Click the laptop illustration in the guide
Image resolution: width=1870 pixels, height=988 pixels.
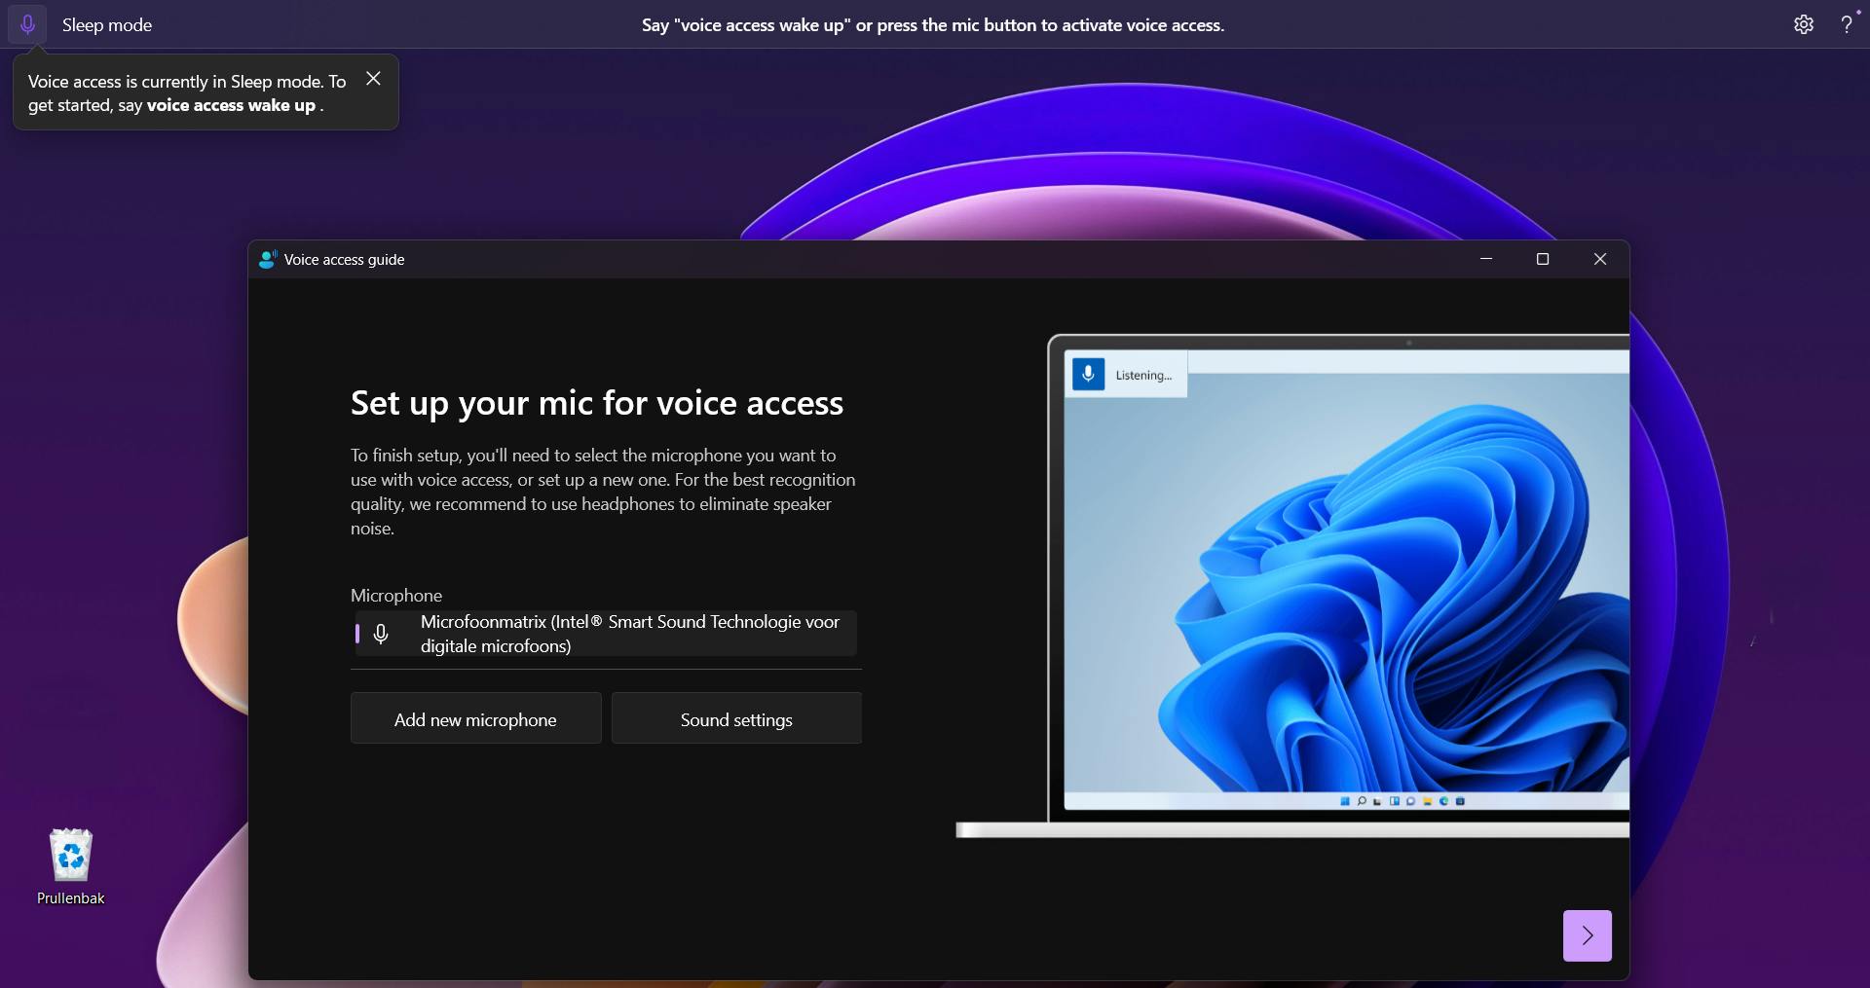[x=1292, y=586]
